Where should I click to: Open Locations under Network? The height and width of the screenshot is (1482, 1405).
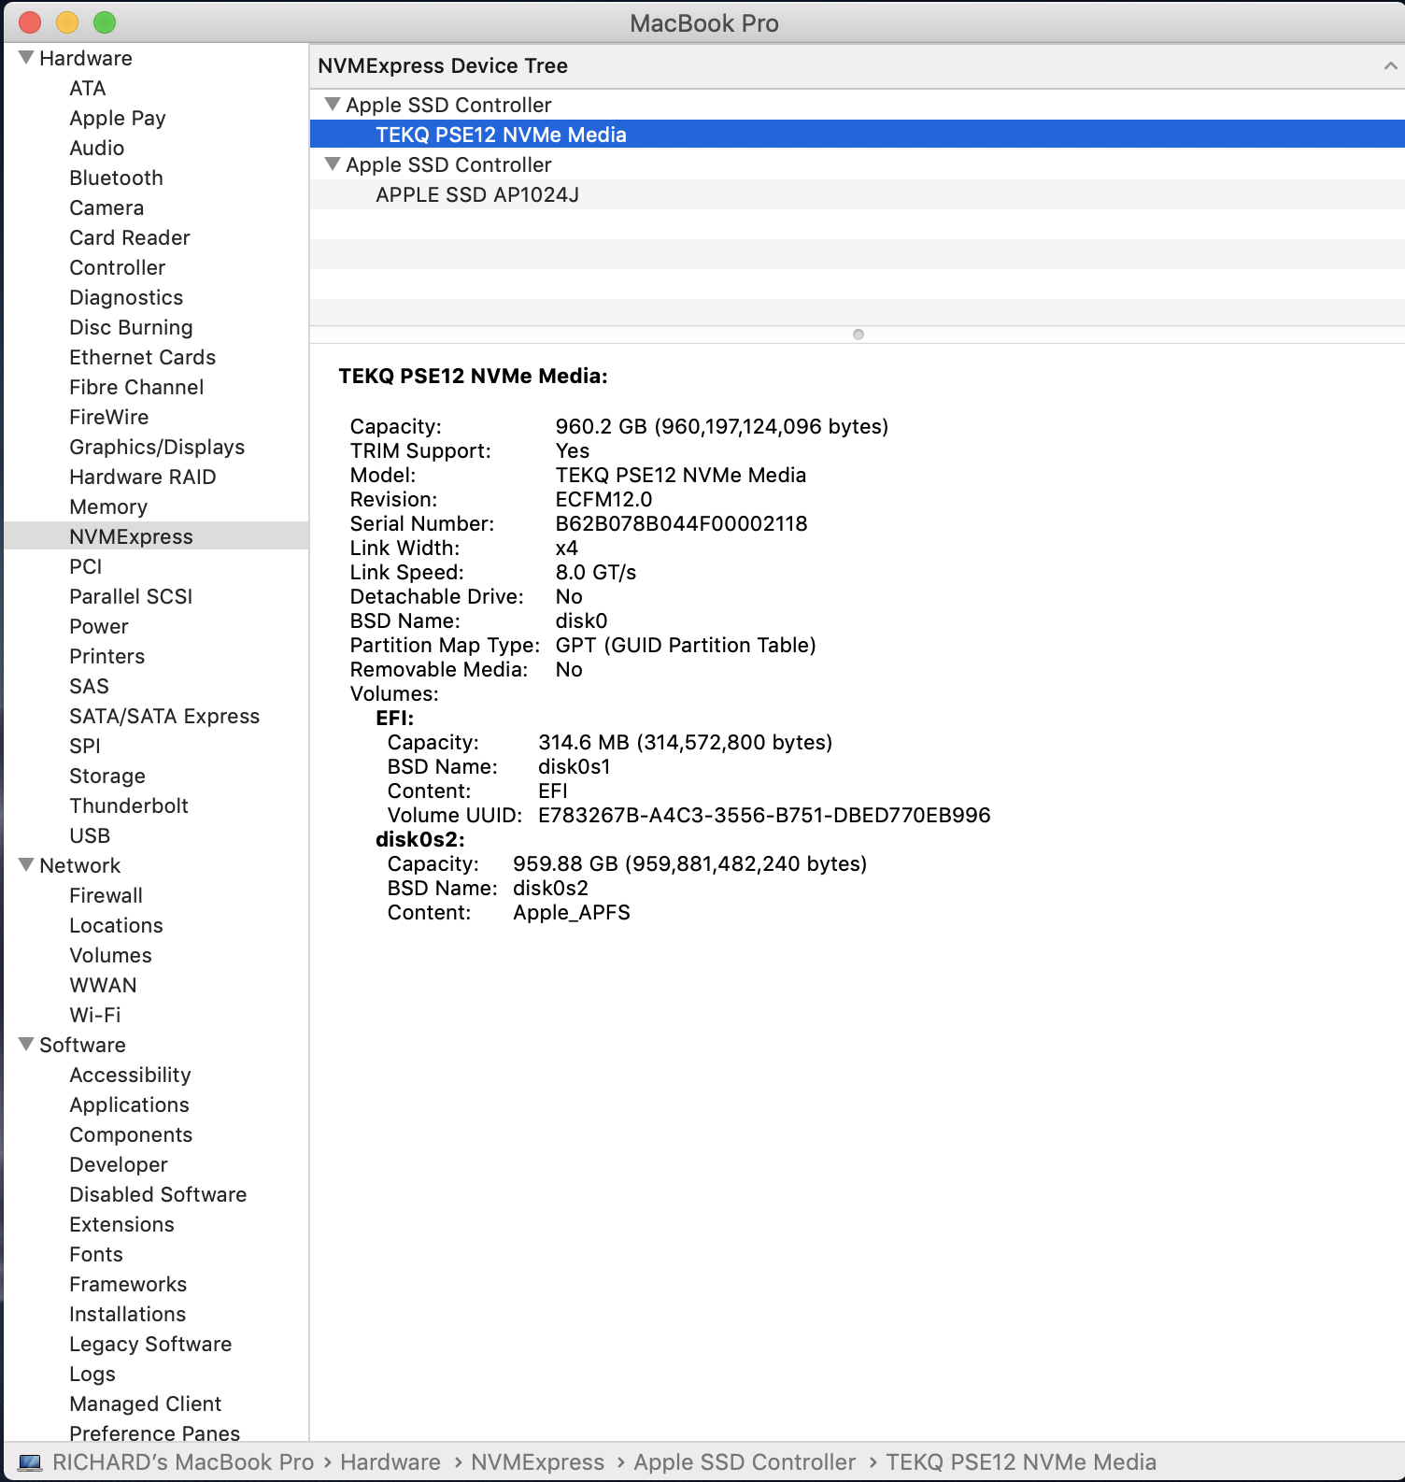[116, 925]
